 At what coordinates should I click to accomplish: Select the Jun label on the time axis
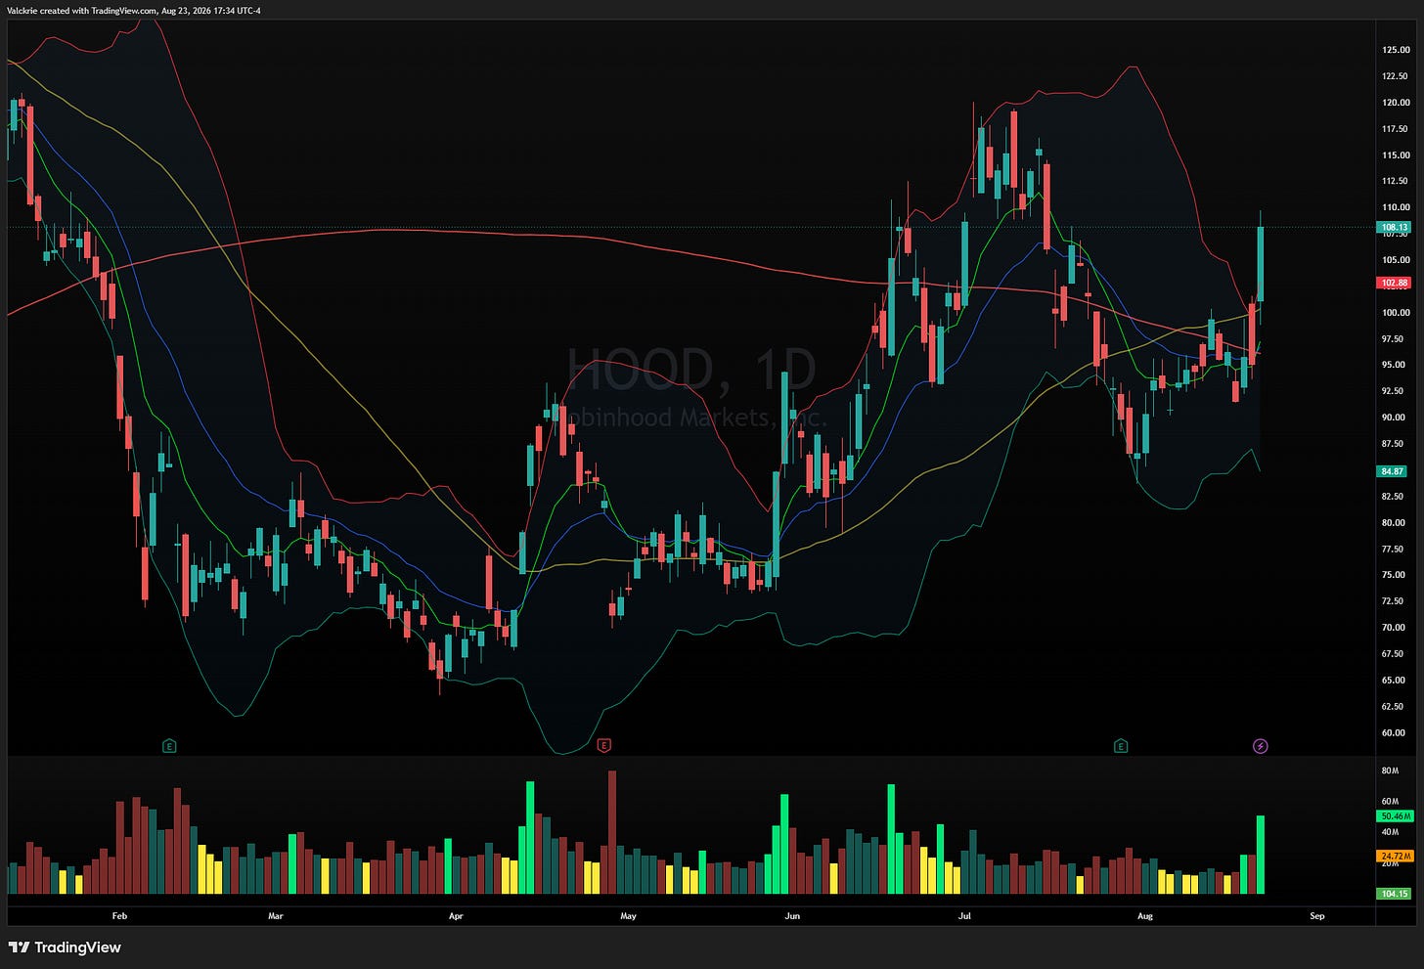792,916
